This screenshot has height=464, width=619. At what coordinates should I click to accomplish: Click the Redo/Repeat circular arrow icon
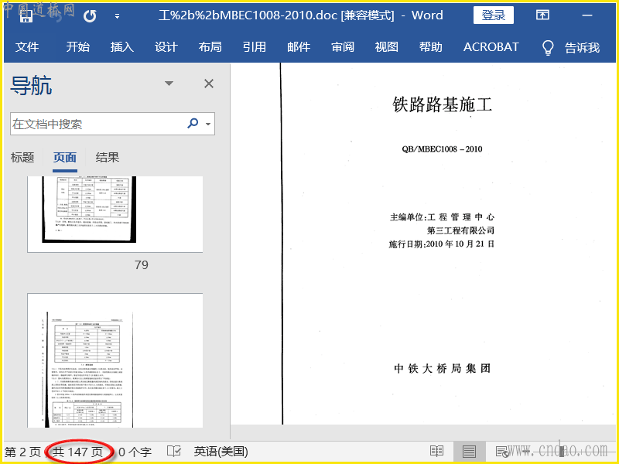click(x=90, y=15)
